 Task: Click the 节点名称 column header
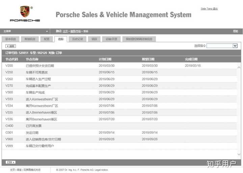click(x=32, y=59)
